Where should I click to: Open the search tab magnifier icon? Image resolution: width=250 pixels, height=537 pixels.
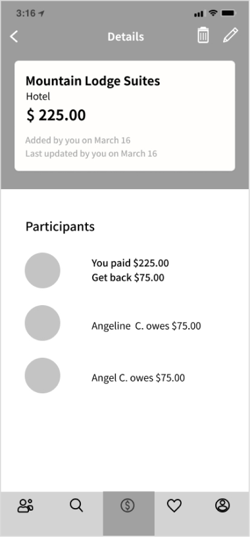tap(76, 505)
